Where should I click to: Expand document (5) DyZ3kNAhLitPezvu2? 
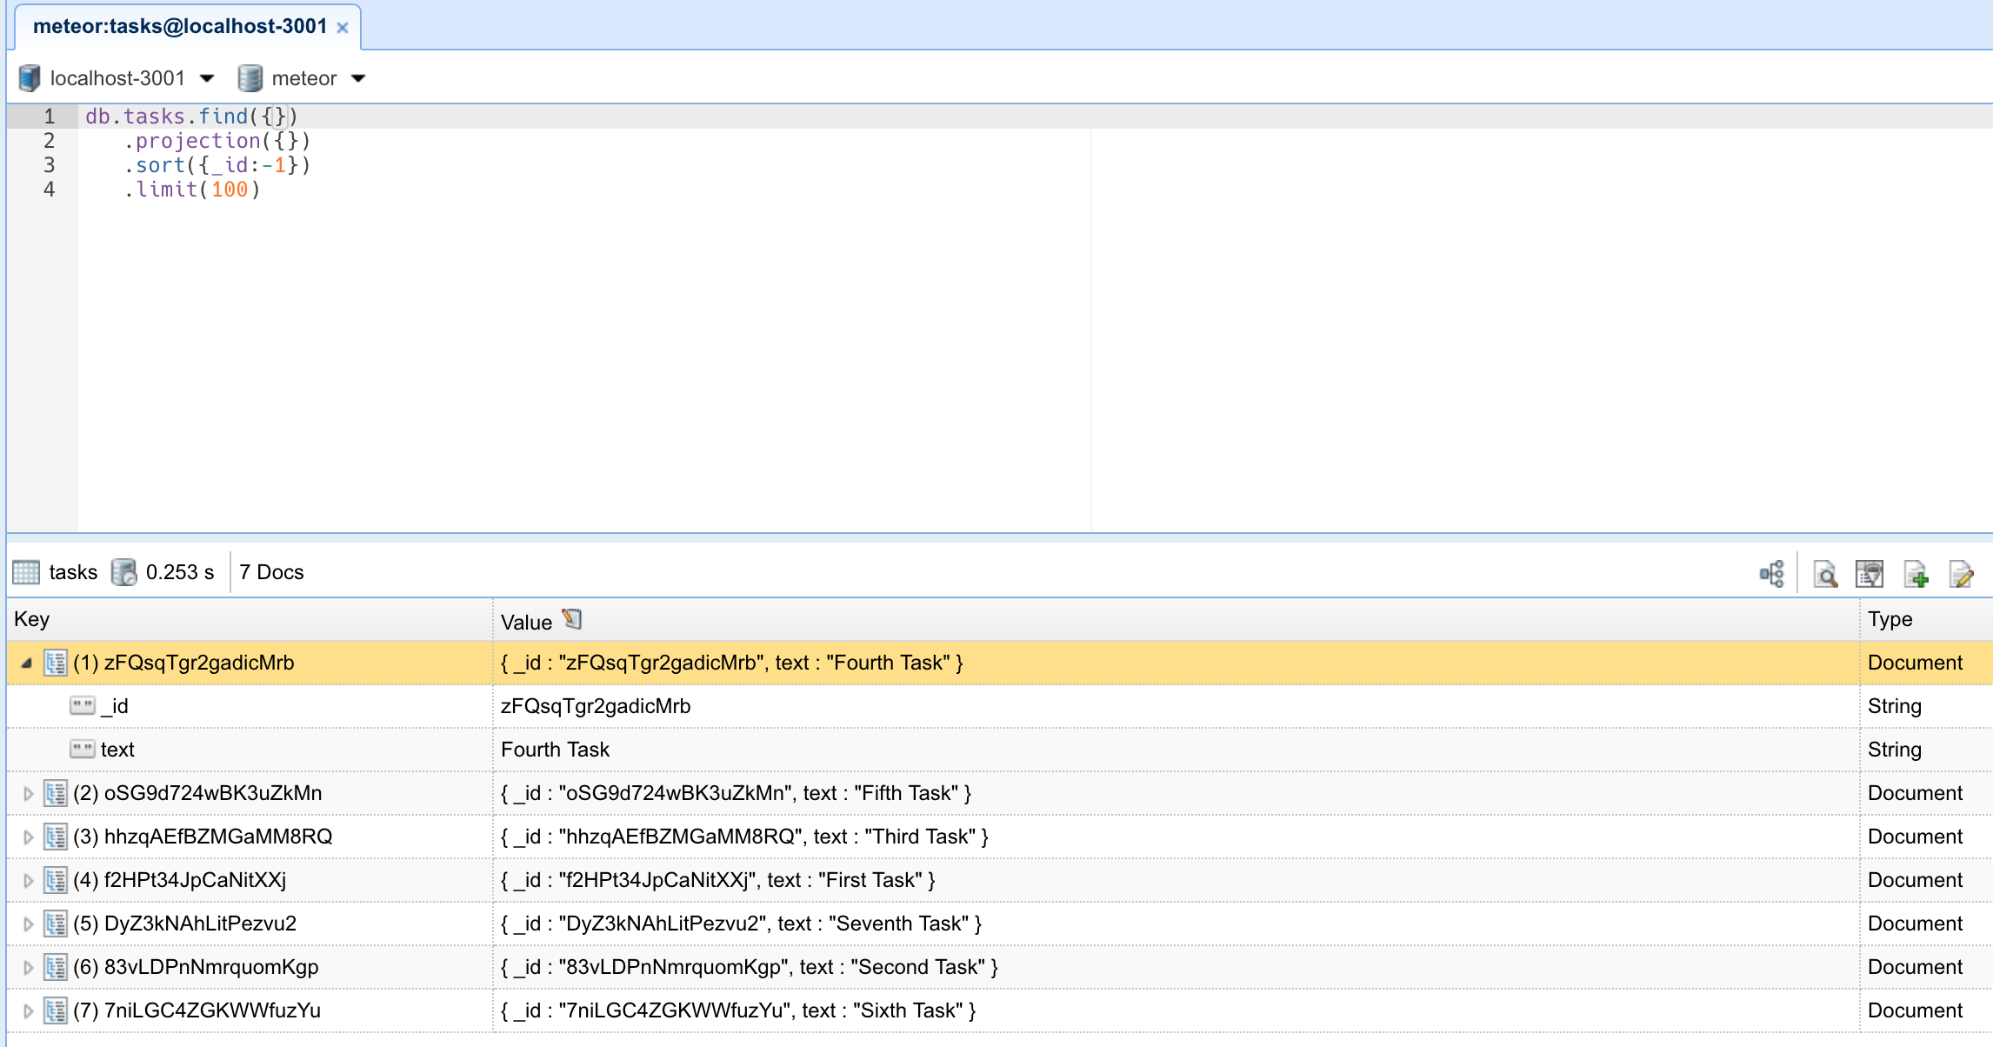point(28,924)
